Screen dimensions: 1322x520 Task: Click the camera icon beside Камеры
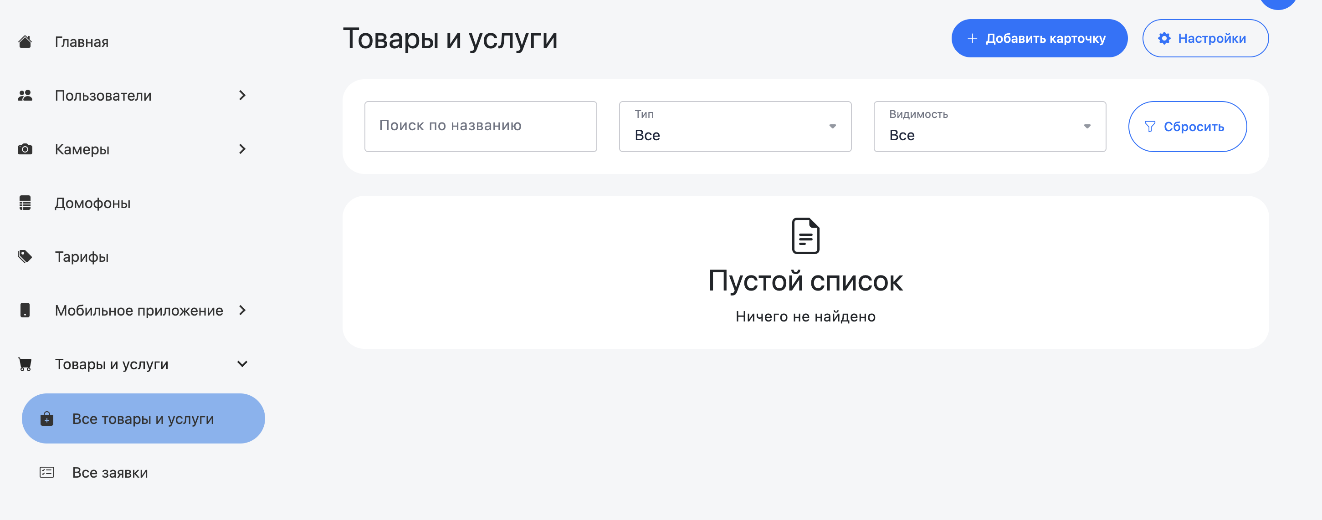[x=25, y=149]
